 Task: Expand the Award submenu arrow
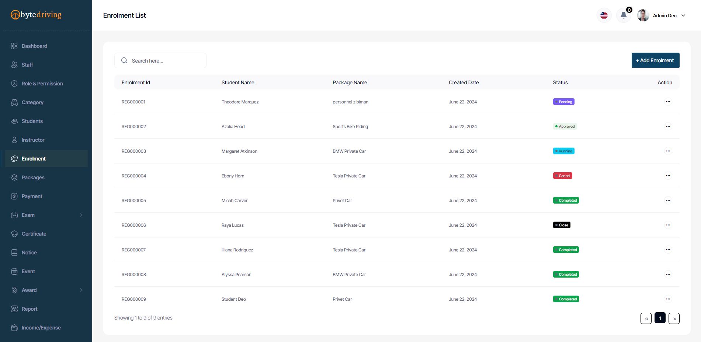(x=81, y=290)
